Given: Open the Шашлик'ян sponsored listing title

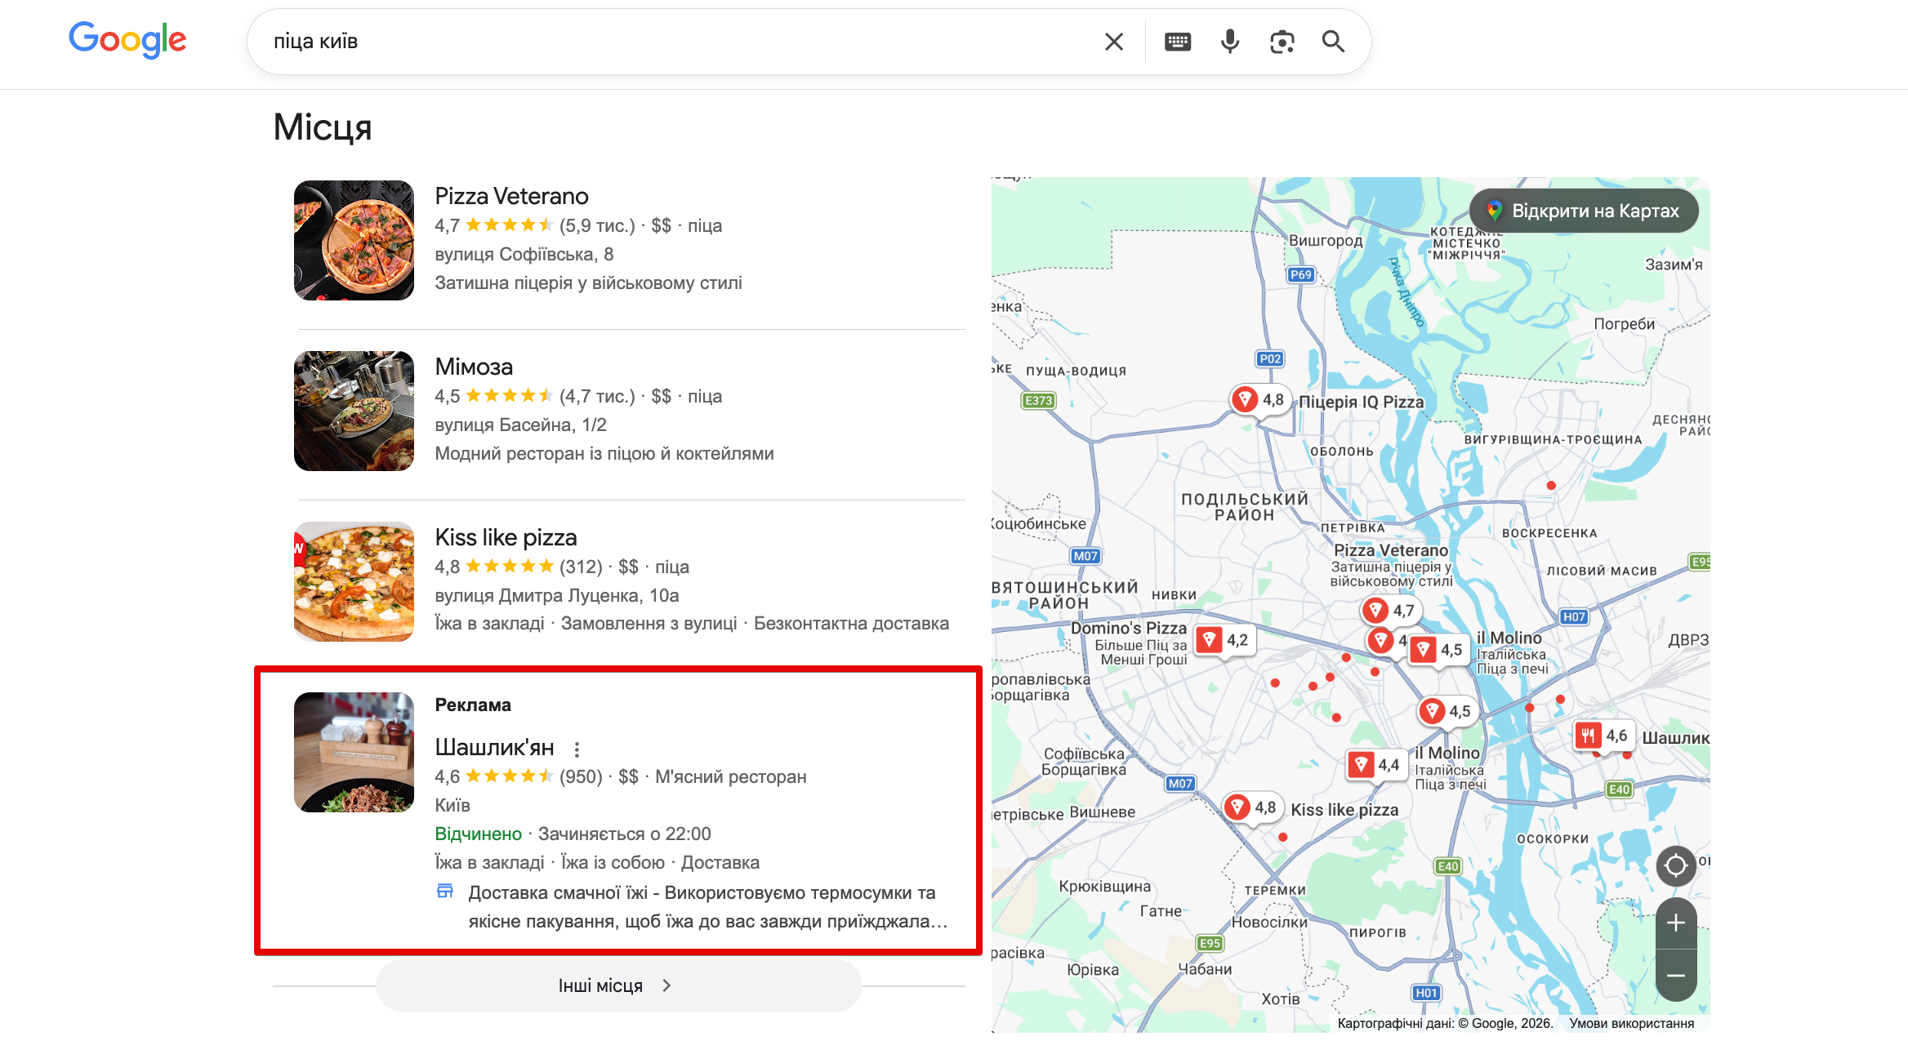Looking at the screenshot, I should pyautogui.click(x=494, y=747).
